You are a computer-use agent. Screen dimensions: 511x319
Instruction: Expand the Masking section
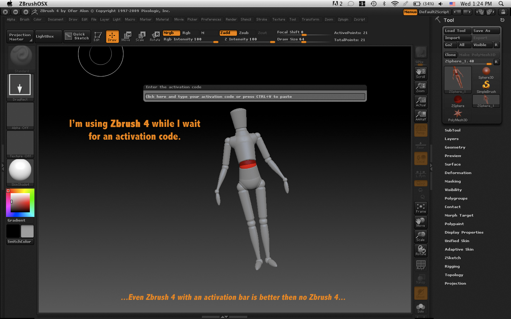click(452, 181)
